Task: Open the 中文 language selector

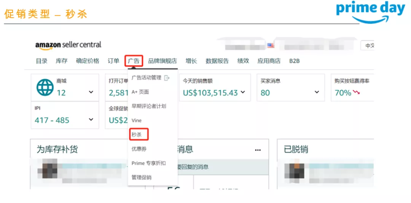Action: click(x=368, y=46)
